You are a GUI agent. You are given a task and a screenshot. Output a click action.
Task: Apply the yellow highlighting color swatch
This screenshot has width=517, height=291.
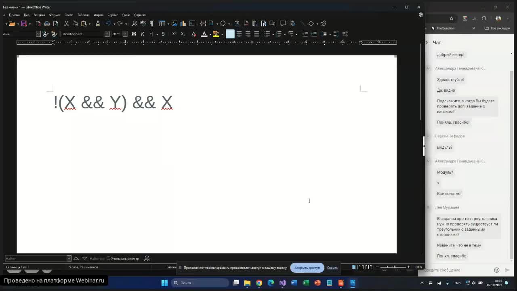[216, 34]
